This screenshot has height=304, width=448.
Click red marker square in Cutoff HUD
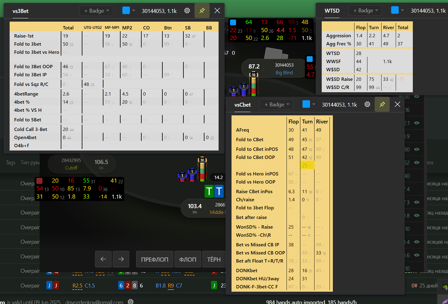coord(39,181)
